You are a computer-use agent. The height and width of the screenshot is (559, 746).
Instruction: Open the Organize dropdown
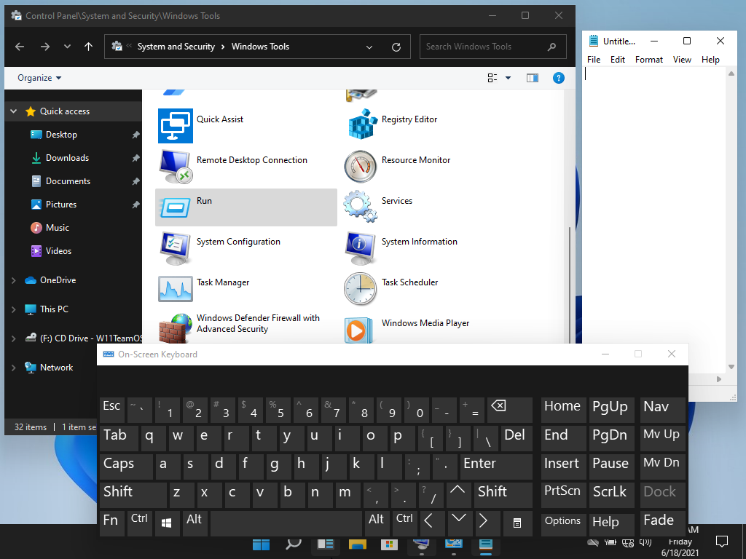[x=39, y=78]
